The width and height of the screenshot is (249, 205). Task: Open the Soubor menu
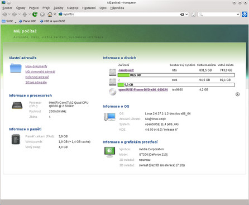point(7,8)
